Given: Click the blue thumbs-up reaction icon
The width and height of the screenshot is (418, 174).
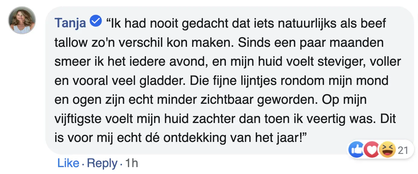Looking at the screenshot, I should (356, 150).
